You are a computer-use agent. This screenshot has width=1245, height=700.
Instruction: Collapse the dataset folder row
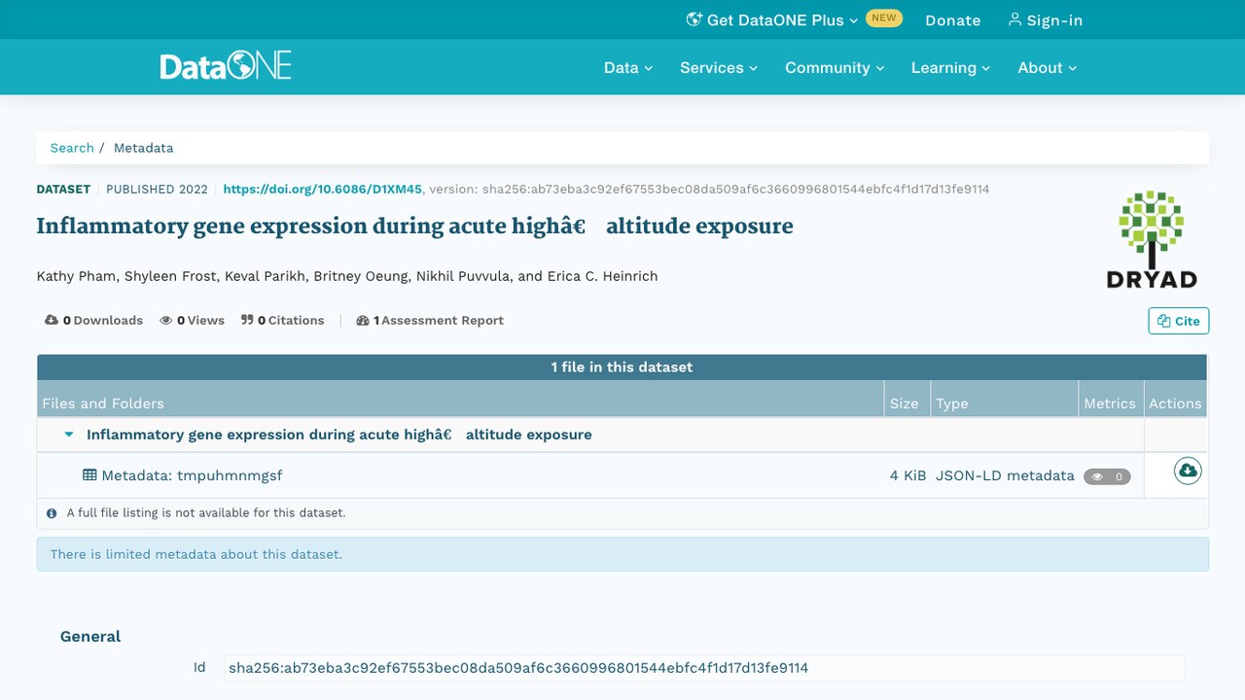click(x=69, y=435)
